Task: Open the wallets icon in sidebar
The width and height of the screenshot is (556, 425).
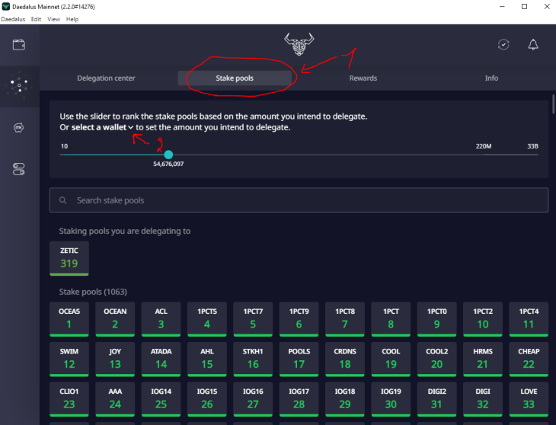Action: click(x=19, y=45)
